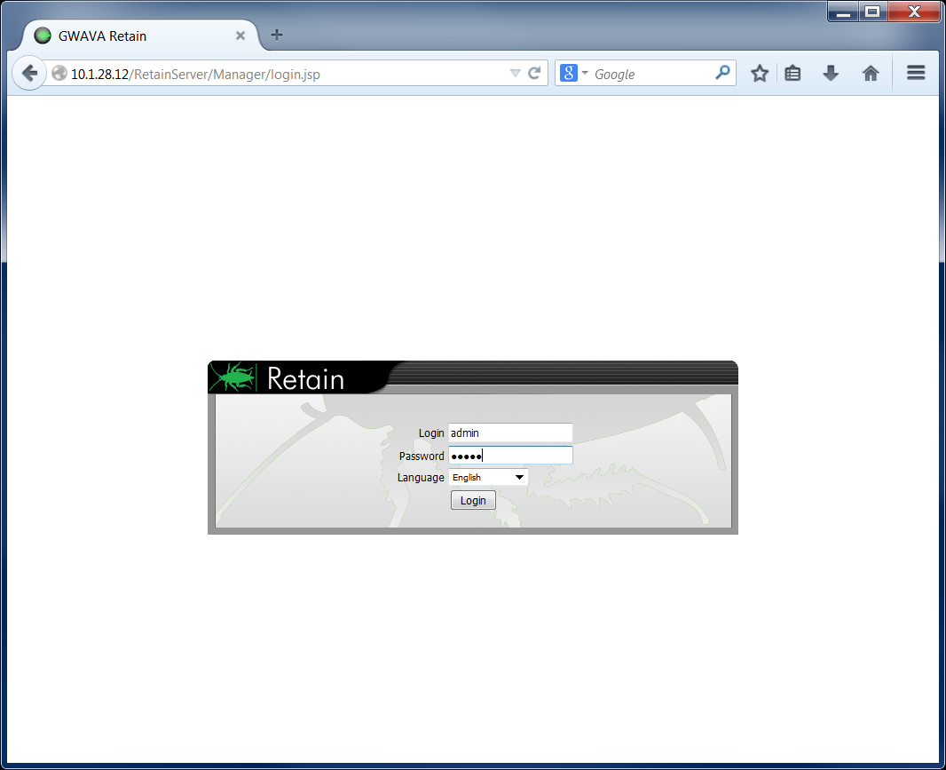Go back using the browser back arrow

click(x=29, y=74)
